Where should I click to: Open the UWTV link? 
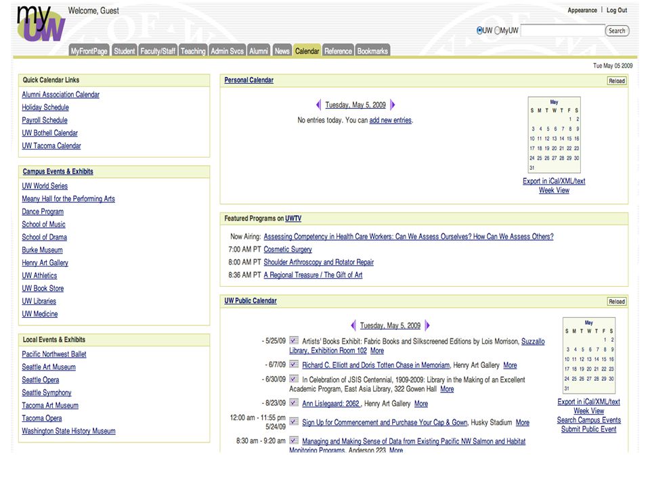293,218
